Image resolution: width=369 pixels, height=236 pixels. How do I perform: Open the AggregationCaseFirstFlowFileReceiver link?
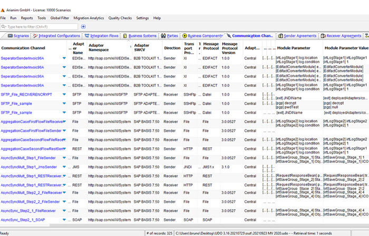[x=32, y=122]
